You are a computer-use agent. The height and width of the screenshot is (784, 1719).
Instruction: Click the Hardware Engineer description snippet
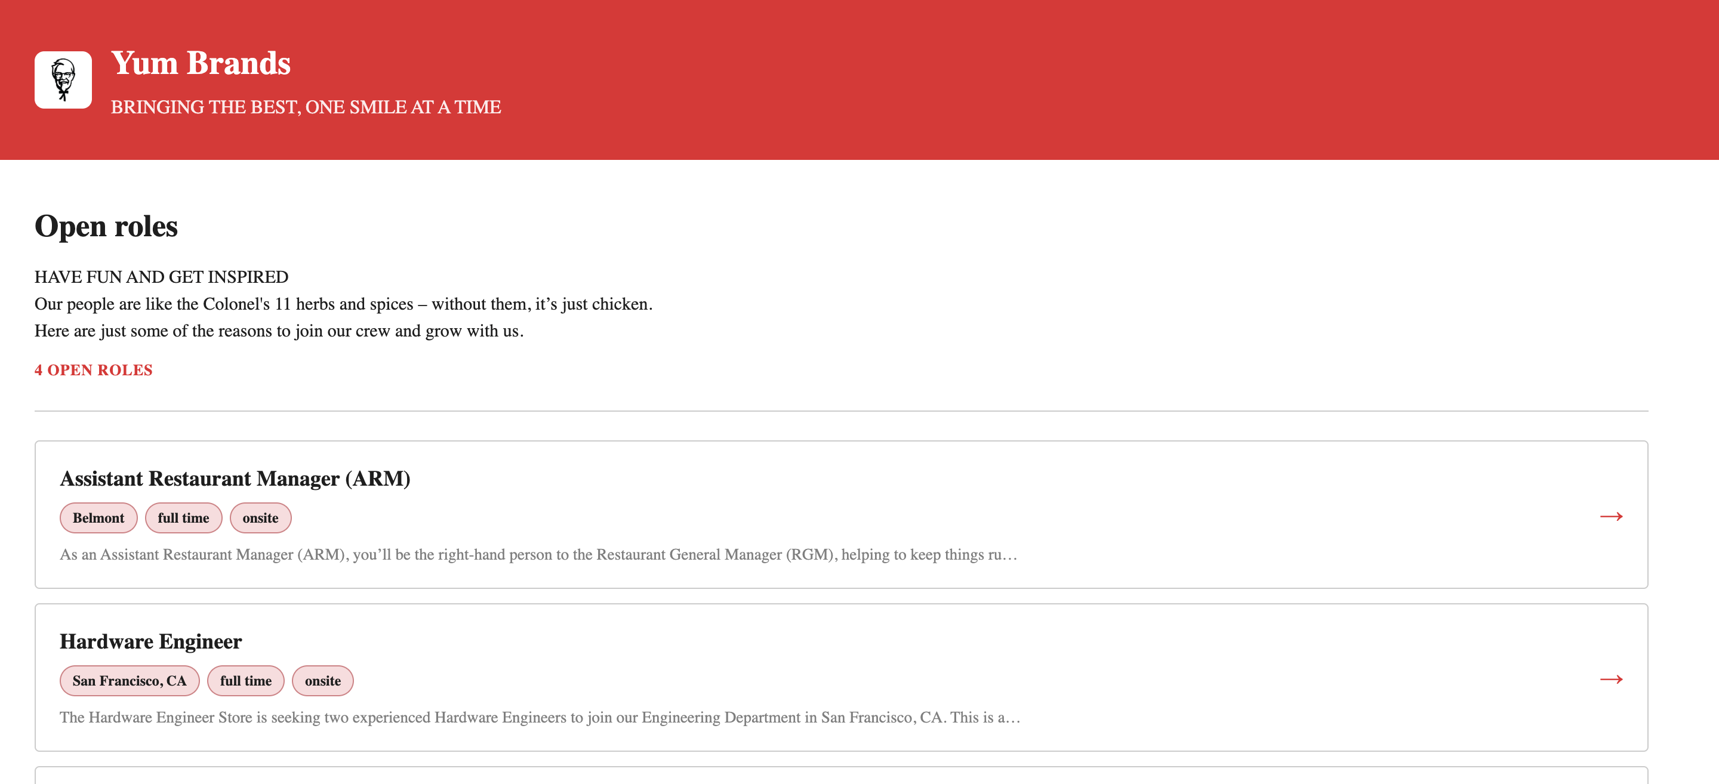[541, 717]
